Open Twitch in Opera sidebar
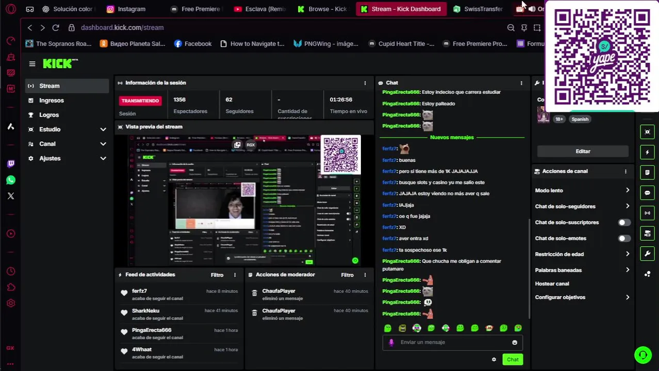Screen dimensions: 659x371 [11, 164]
